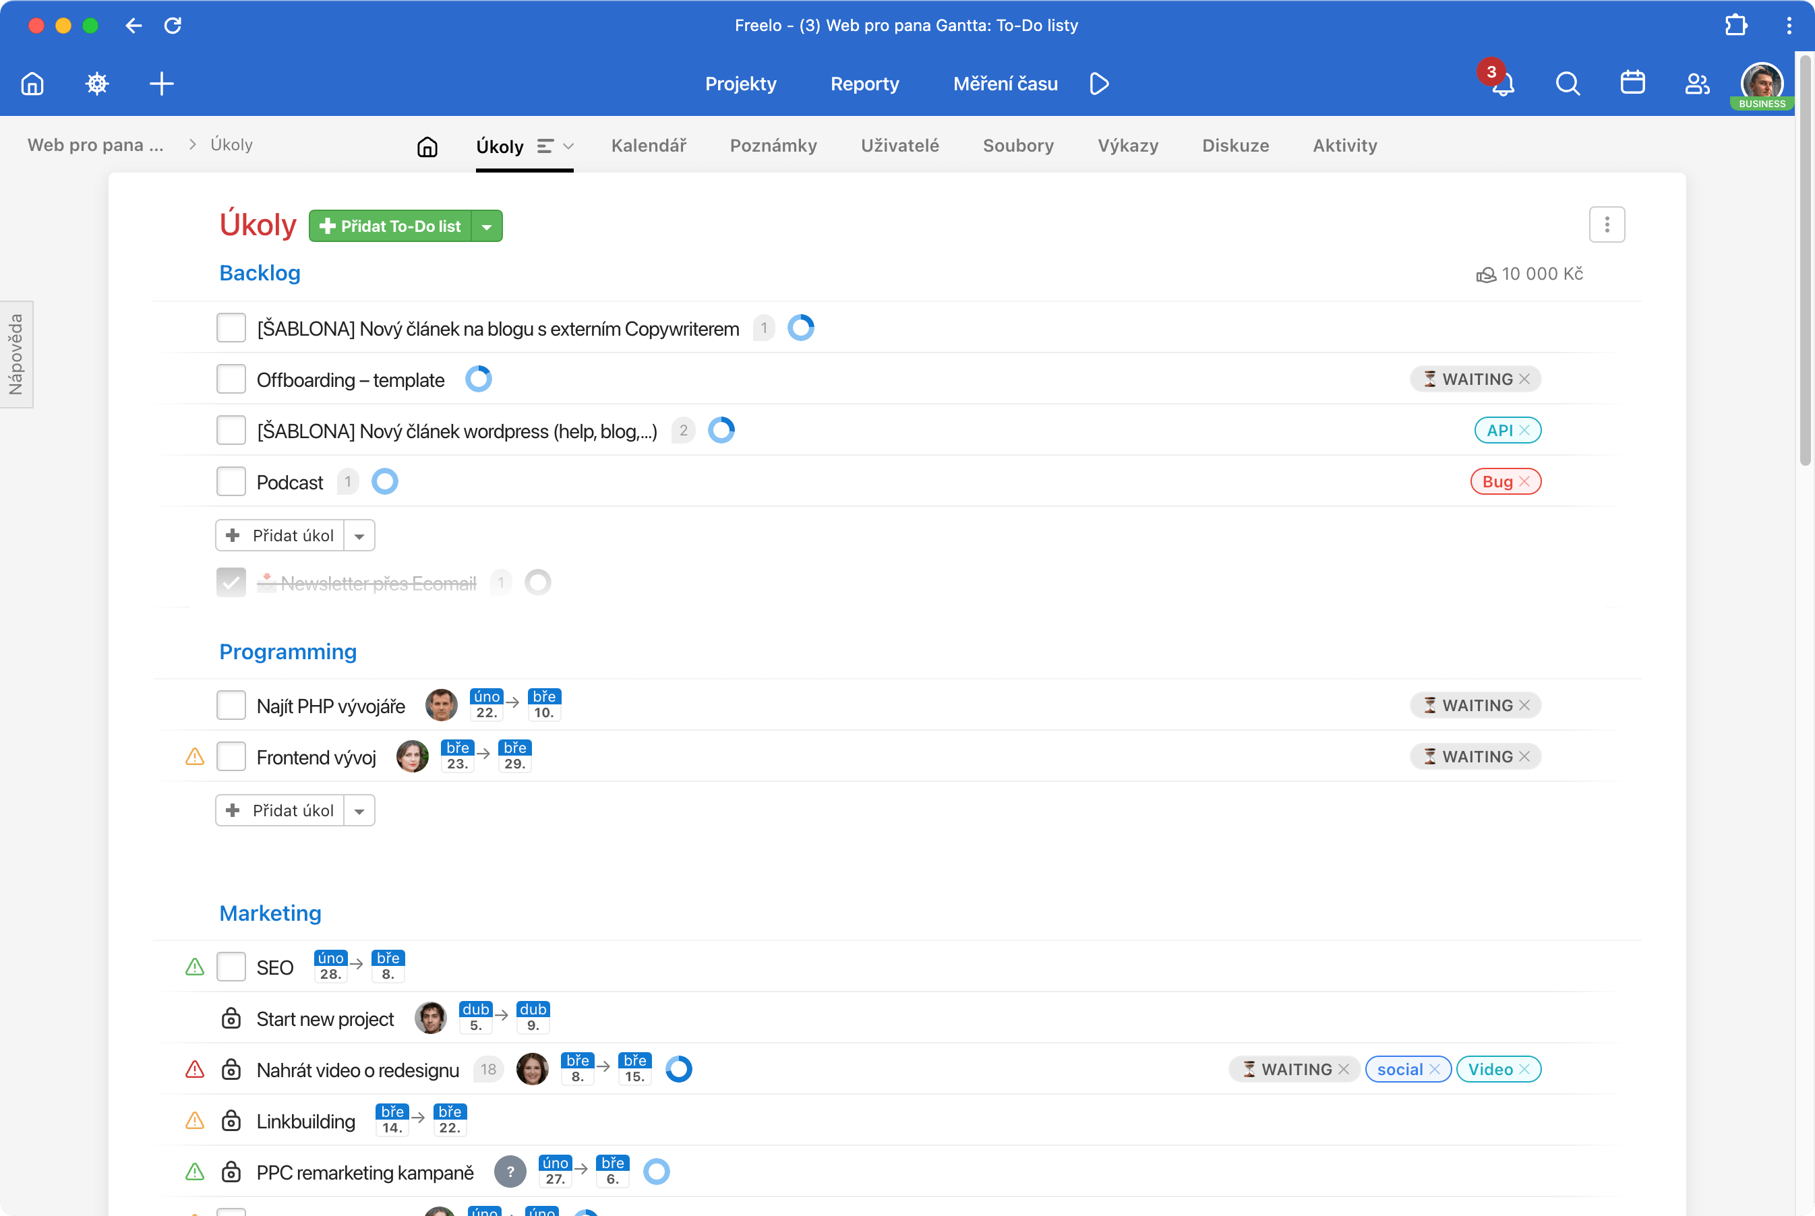The image size is (1815, 1216).
Task: Click the budget icon next to 10 000 Kč
Action: click(1486, 274)
